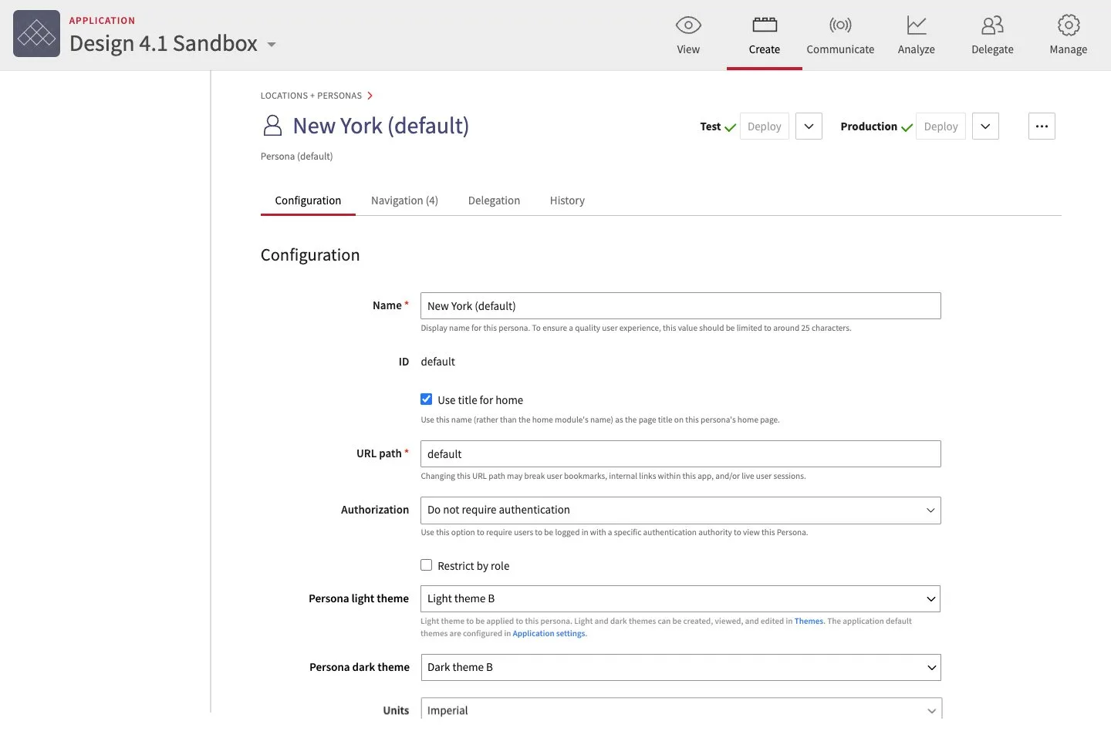Follow the Themes link
The width and height of the screenshot is (1111, 748).
point(809,621)
